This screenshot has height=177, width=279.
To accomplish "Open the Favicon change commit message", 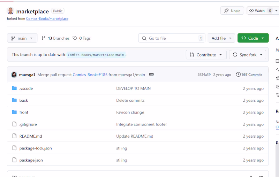I will pos(130,112).
